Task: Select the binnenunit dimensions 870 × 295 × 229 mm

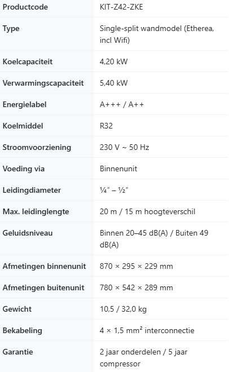Action: click(136, 266)
